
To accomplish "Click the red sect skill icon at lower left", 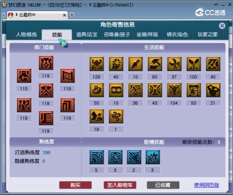I will (24, 105).
